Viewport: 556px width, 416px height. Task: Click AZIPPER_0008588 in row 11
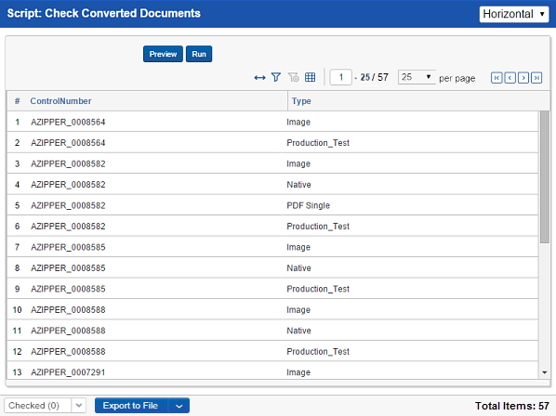68,331
